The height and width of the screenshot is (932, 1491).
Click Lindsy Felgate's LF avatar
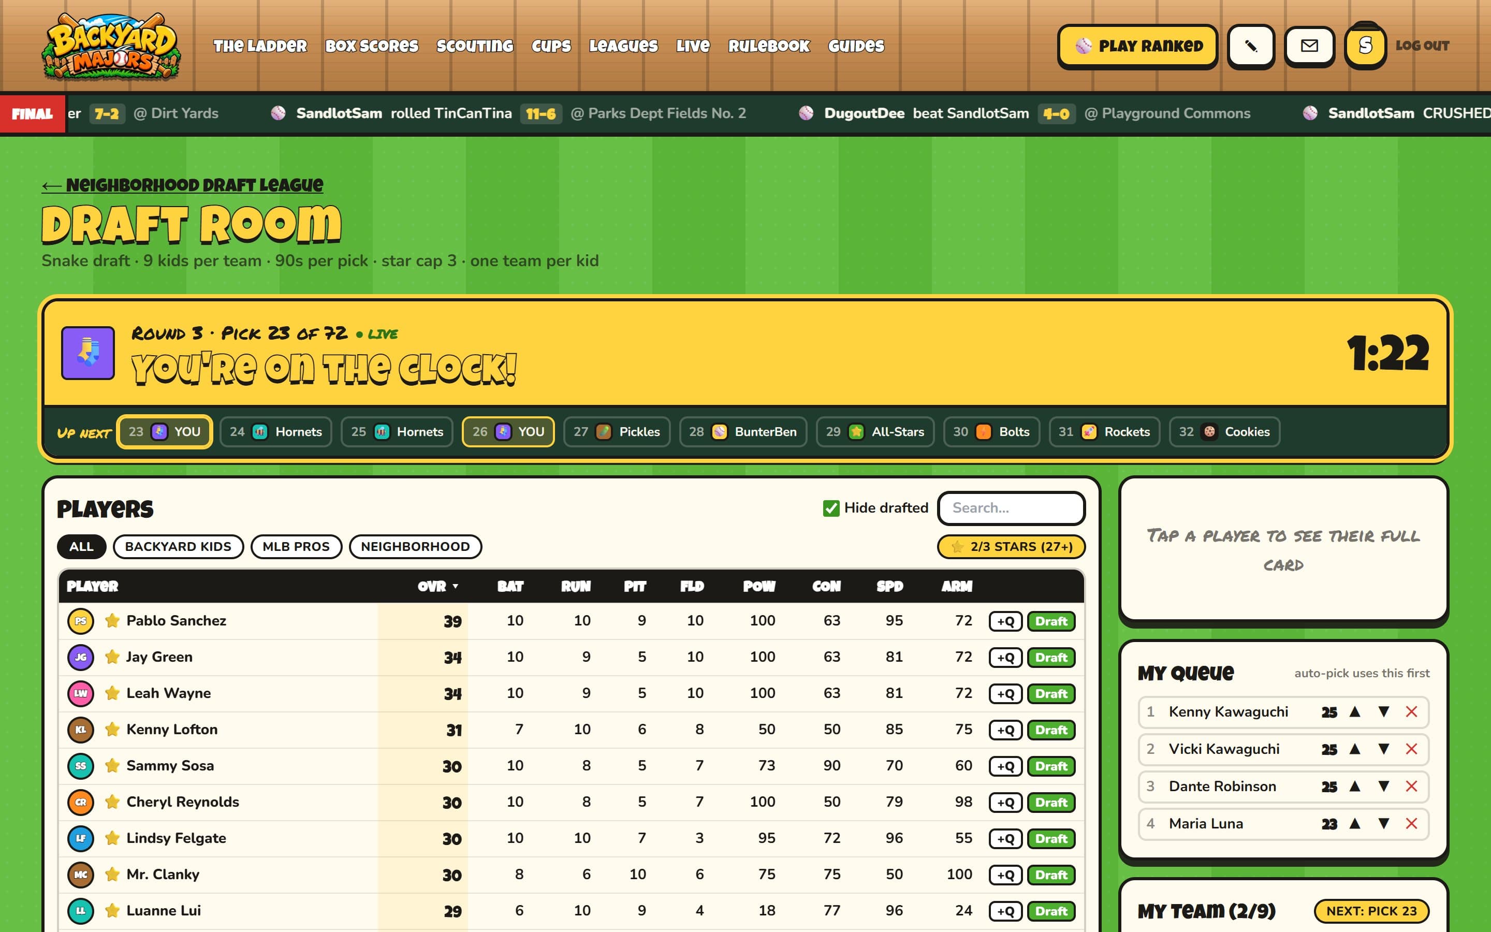(81, 838)
